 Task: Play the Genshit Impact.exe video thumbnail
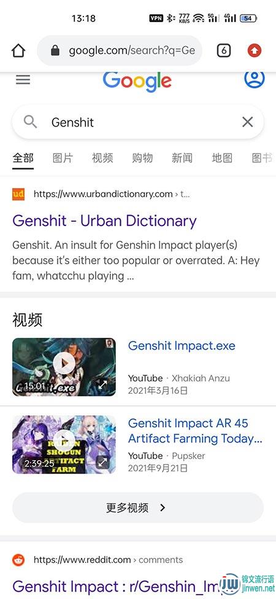pyautogui.click(x=64, y=367)
